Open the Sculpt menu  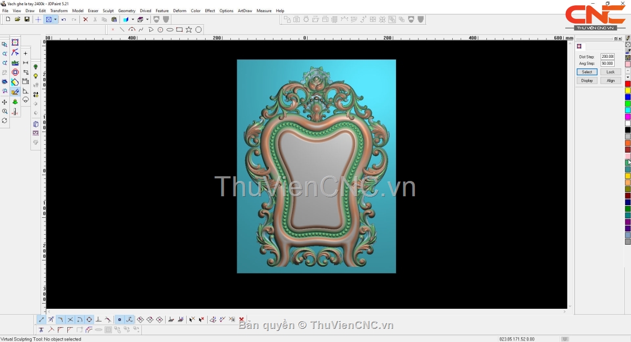(108, 11)
